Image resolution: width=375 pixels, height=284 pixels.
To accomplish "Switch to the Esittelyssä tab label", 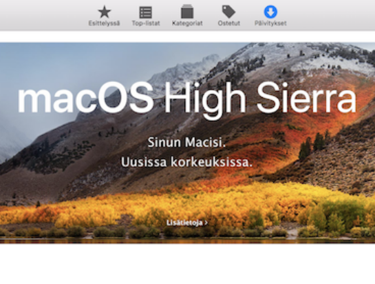I will point(105,23).
